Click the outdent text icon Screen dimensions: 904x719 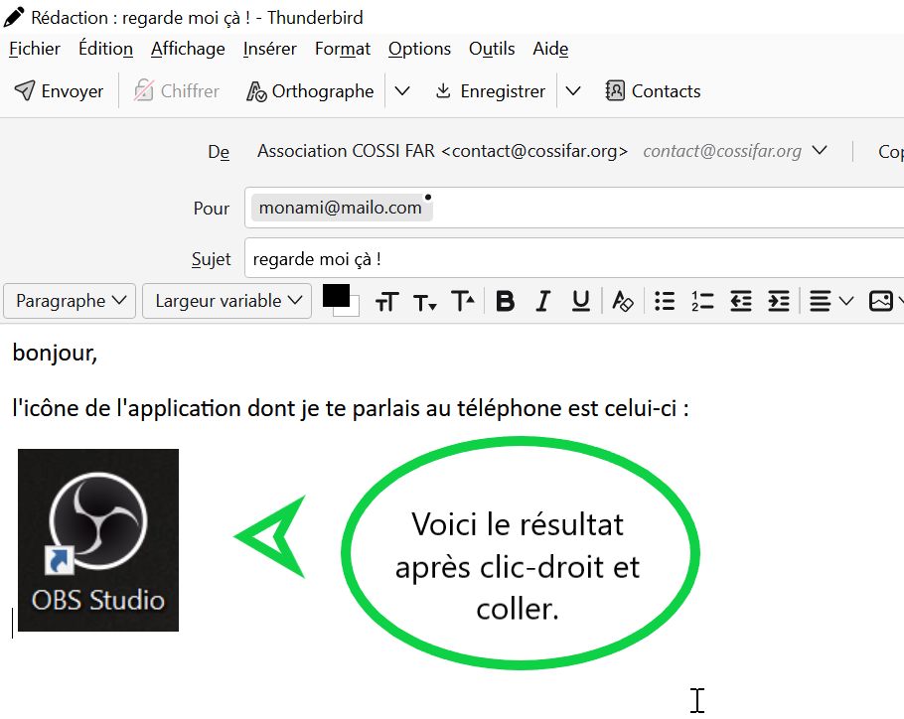pyautogui.click(x=741, y=302)
